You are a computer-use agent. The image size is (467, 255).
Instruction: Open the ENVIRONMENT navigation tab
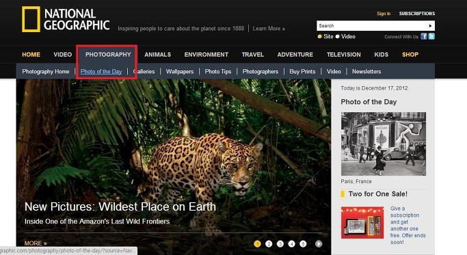coord(206,55)
